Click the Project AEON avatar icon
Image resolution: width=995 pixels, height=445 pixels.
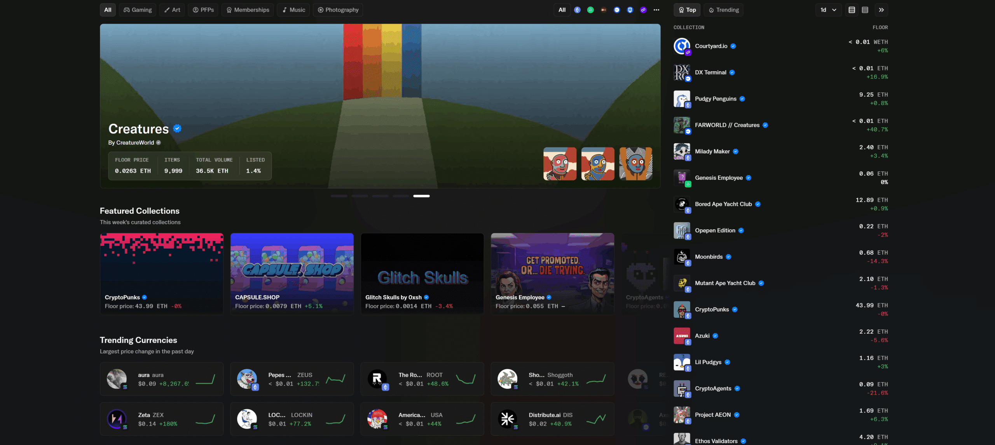682,415
